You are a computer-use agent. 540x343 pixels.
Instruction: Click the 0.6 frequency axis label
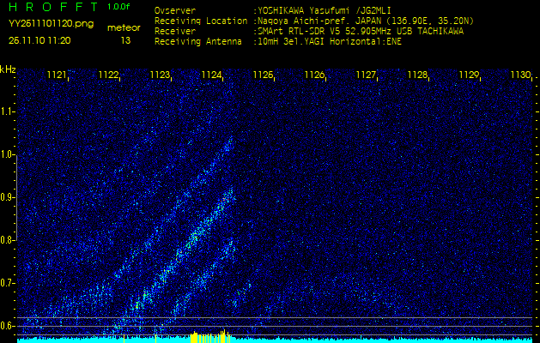pyautogui.click(x=7, y=326)
